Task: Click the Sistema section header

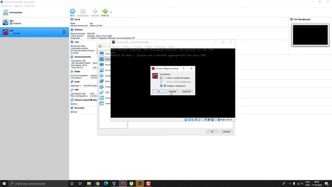Action: point(78,30)
